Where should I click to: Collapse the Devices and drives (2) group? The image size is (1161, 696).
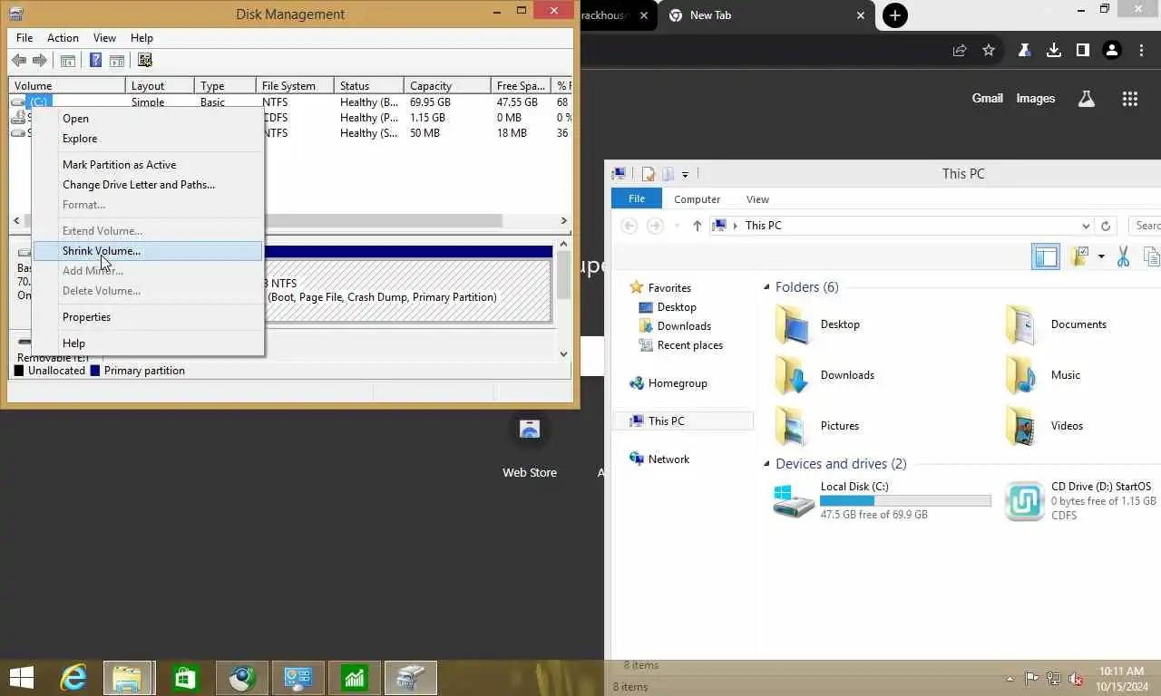767,464
